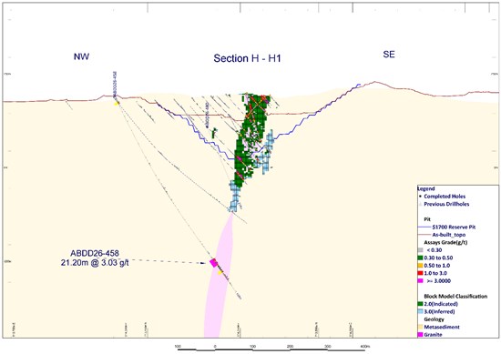Click the "As-built_topo" legend label
Image resolution: width=501 pixels, height=354 pixels.
click(x=448, y=235)
